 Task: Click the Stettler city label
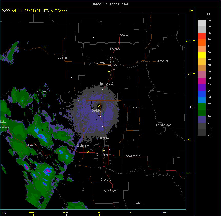coord(163,61)
